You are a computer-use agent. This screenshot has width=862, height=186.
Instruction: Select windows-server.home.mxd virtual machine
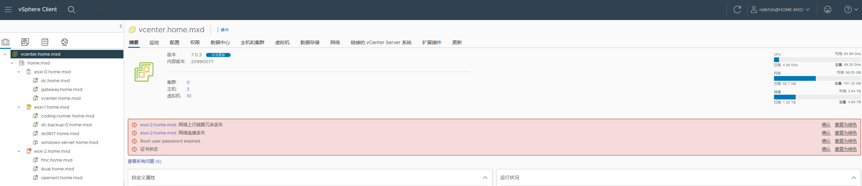tap(69, 142)
